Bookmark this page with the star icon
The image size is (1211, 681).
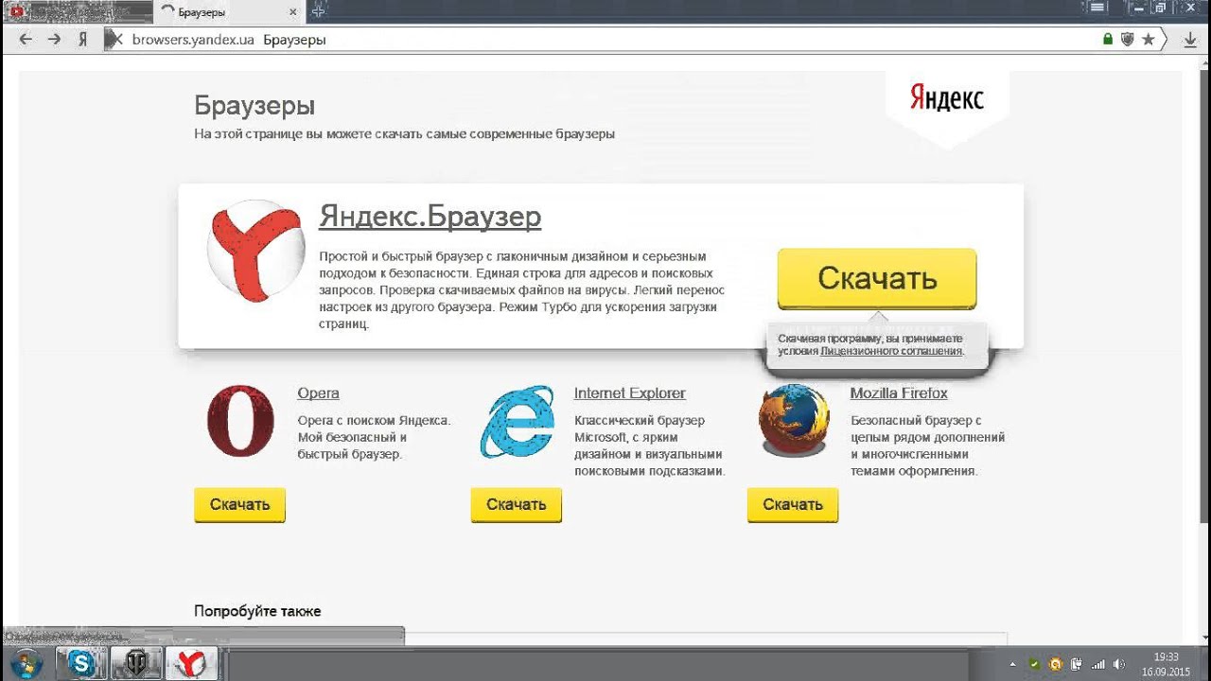[x=1148, y=40]
